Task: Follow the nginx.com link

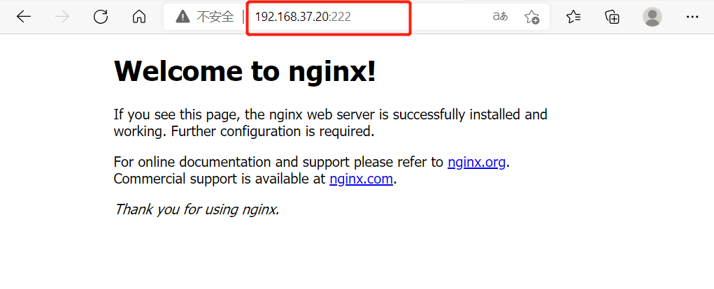Action: [361, 179]
